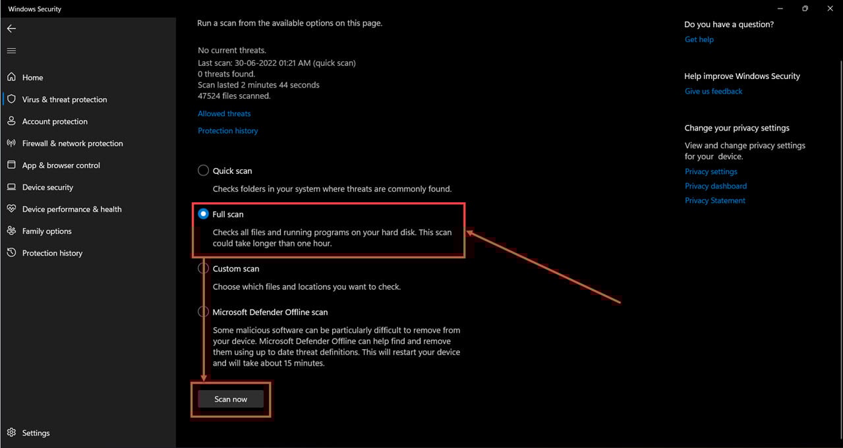Open Family options in sidebar
The width and height of the screenshot is (843, 448).
[46, 231]
